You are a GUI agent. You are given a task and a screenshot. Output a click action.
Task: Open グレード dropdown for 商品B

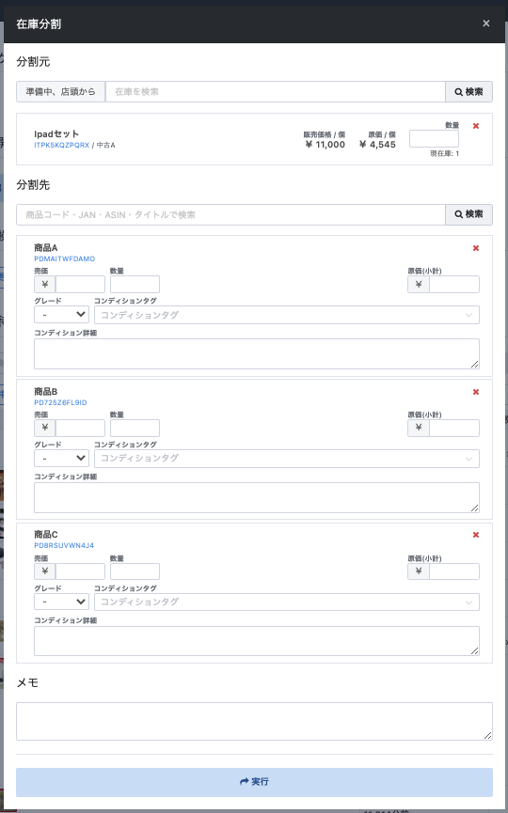click(x=62, y=458)
